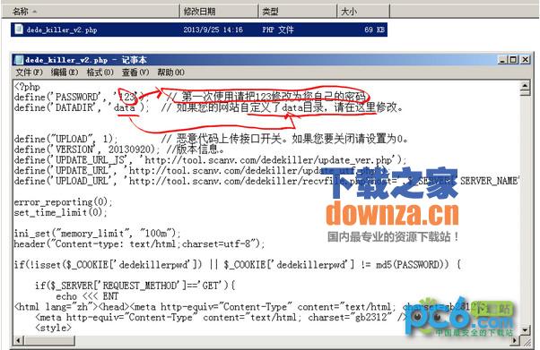540x350 pixels.
Task: Click the dede_killer_v2.php file name in the list
Action: pyautogui.click(x=62, y=30)
